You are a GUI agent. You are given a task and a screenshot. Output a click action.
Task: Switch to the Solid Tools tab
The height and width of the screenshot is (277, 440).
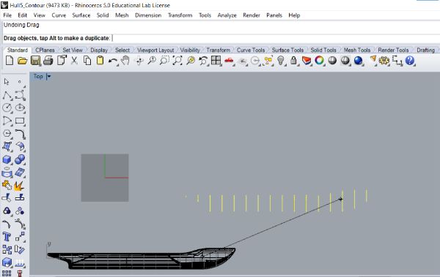[x=323, y=50]
